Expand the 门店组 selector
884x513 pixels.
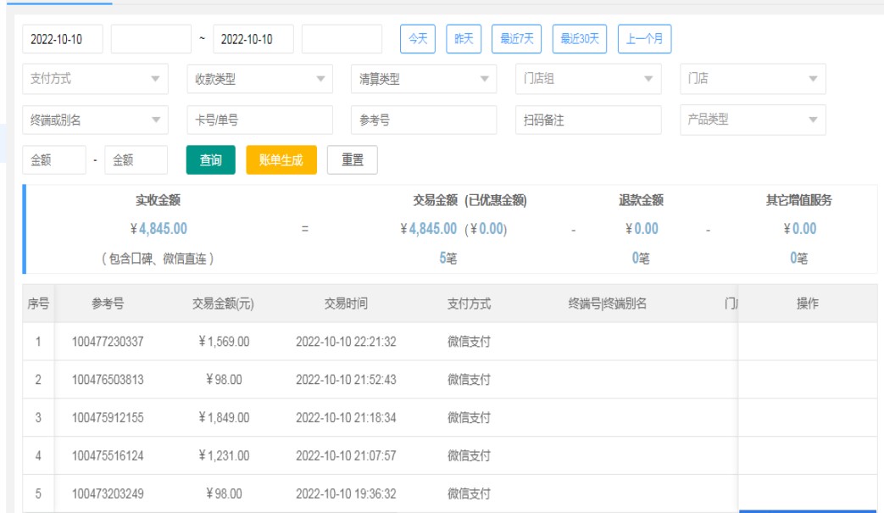coord(588,79)
